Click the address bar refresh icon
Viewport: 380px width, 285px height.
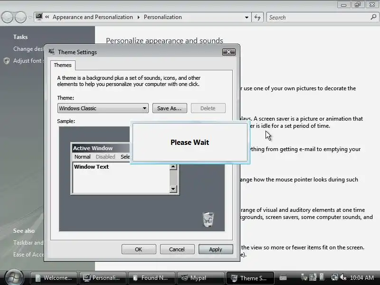click(x=257, y=17)
